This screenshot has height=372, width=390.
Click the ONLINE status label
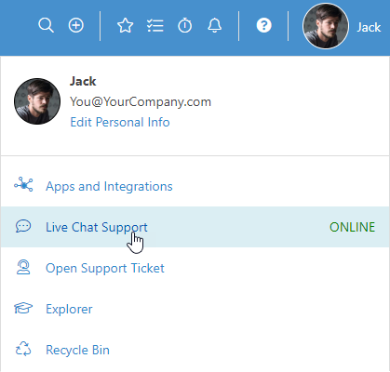tap(352, 227)
